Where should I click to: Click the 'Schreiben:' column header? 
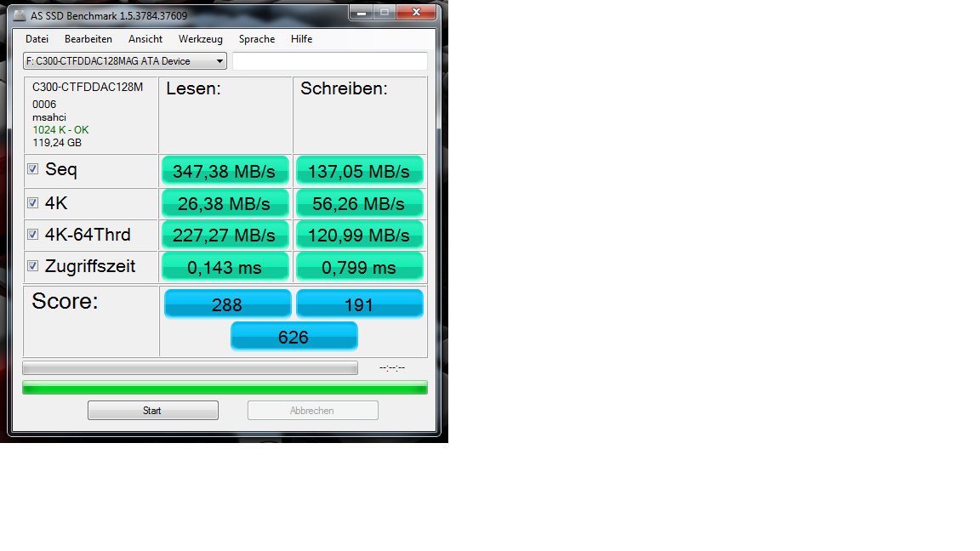[x=344, y=88]
